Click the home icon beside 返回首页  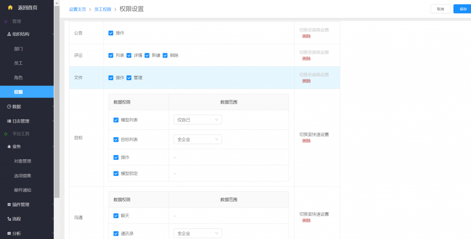[10, 7]
